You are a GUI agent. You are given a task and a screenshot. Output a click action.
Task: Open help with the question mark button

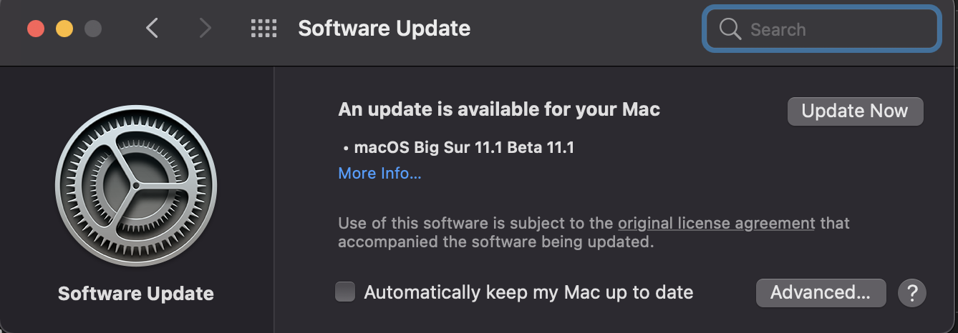click(912, 292)
